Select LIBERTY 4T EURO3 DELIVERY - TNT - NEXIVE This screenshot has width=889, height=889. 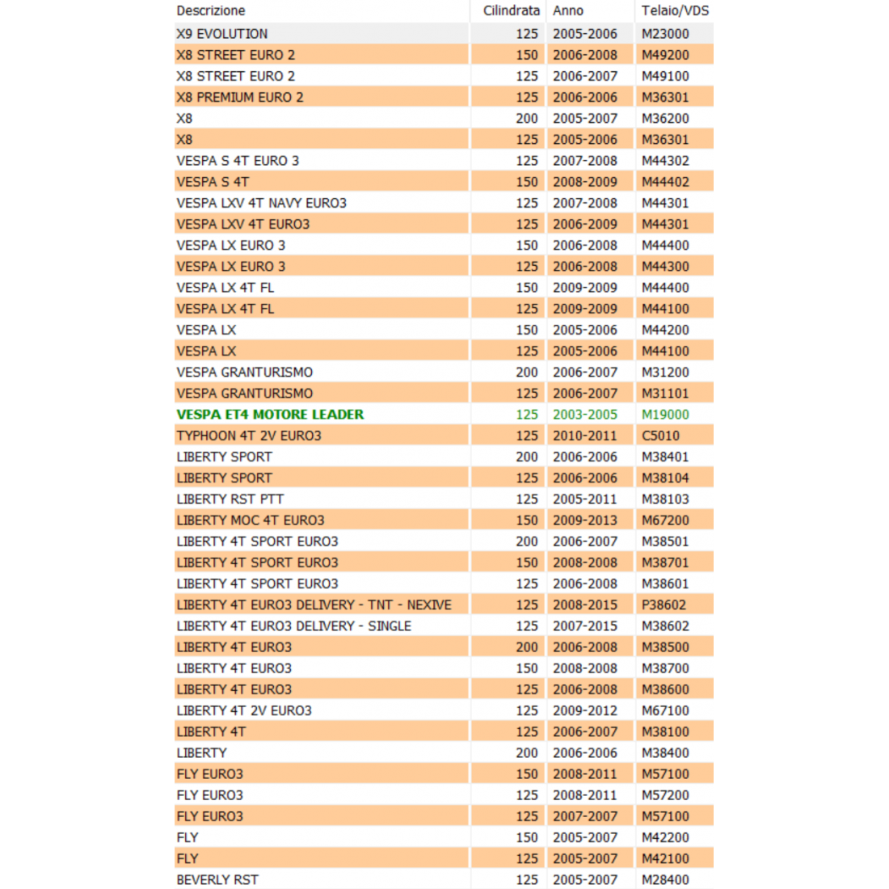point(314,605)
